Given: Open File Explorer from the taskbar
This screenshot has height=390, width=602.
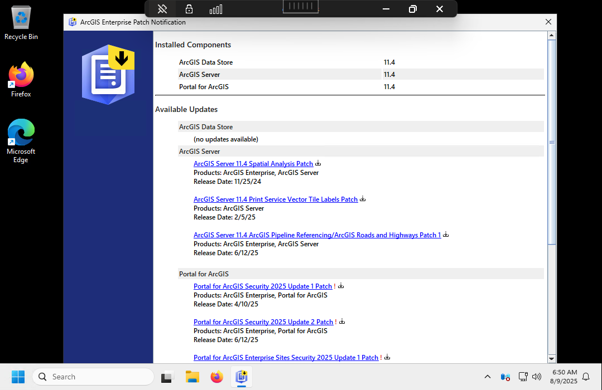Looking at the screenshot, I should 192,377.
